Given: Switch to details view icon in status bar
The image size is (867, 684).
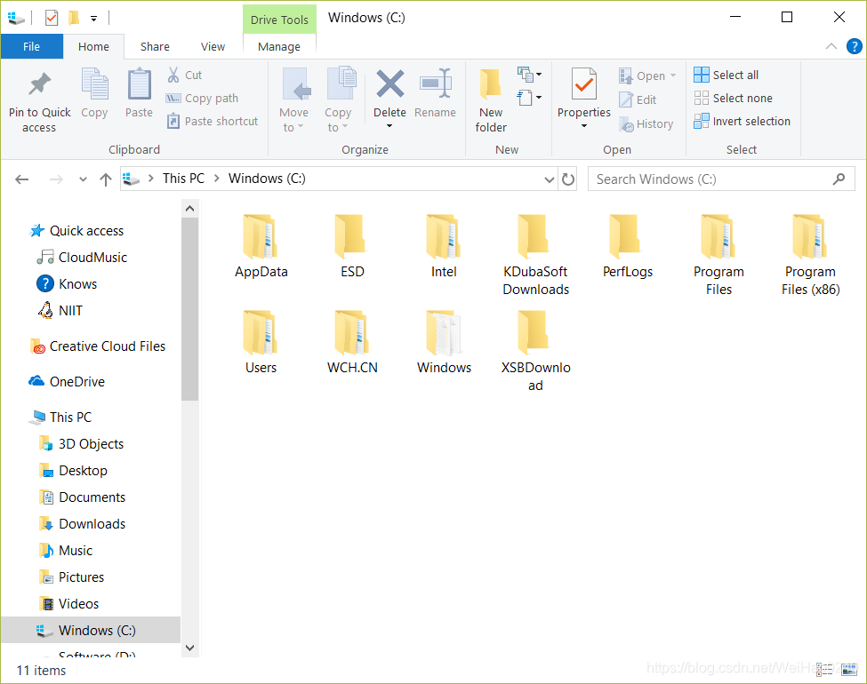Looking at the screenshot, I should (823, 669).
